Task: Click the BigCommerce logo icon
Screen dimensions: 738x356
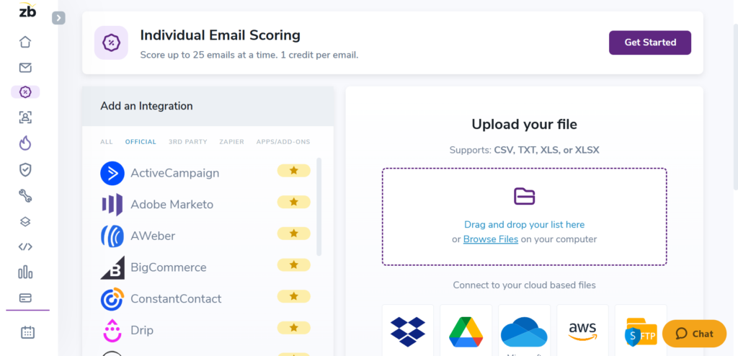Action: point(112,267)
